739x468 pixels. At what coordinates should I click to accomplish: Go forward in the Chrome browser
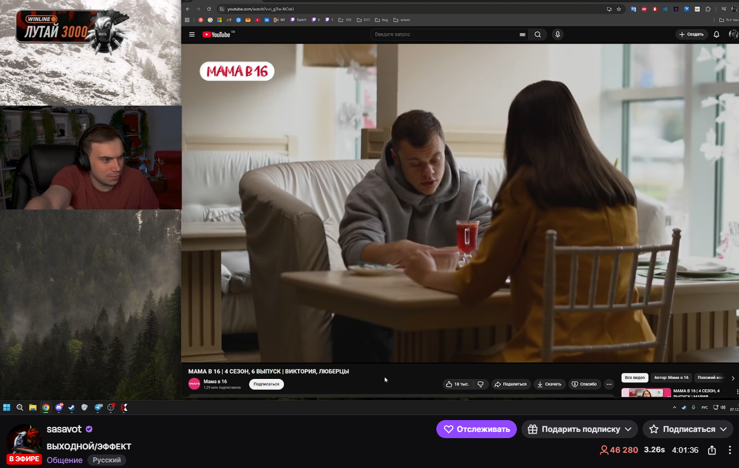click(x=198, y=9)
